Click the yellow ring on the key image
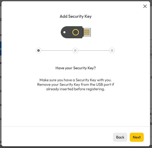Screen dimensions: 152x148 click(x=75, y=32)
